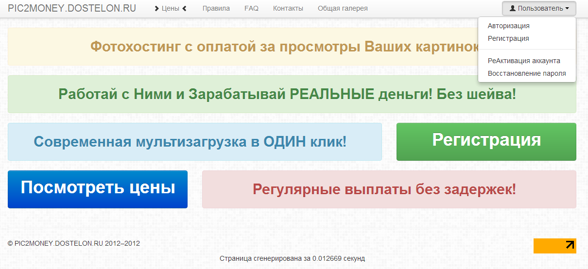Pick Восстановление пароля in the dropdown

tap(527, 73)
